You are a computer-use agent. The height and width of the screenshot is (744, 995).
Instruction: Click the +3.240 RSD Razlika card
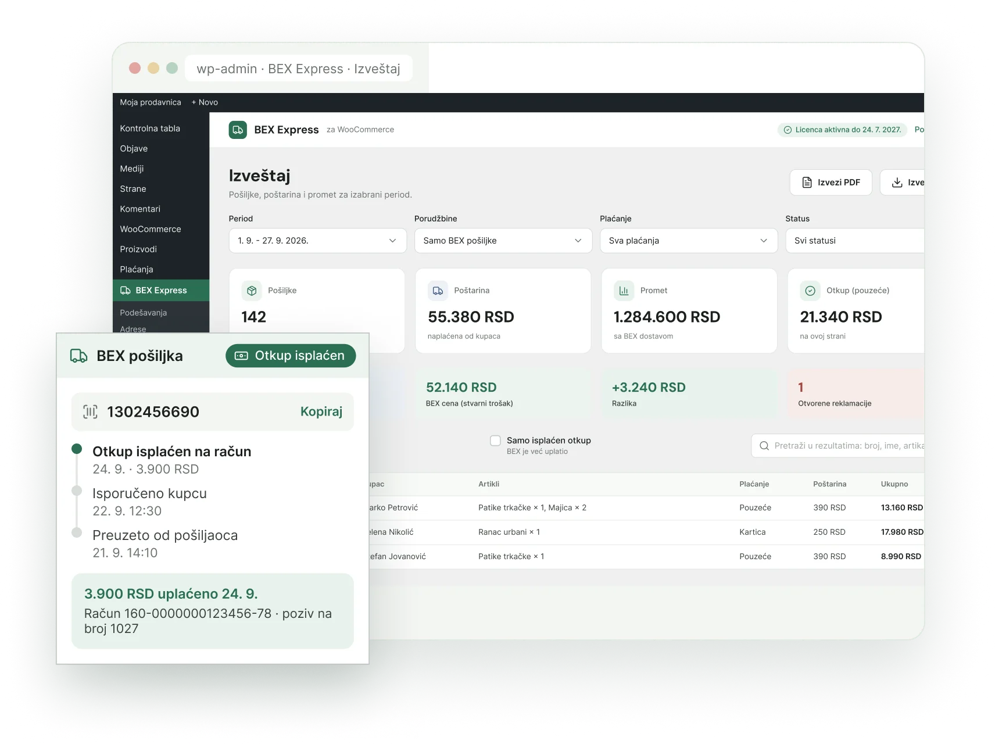pos(689,394)
